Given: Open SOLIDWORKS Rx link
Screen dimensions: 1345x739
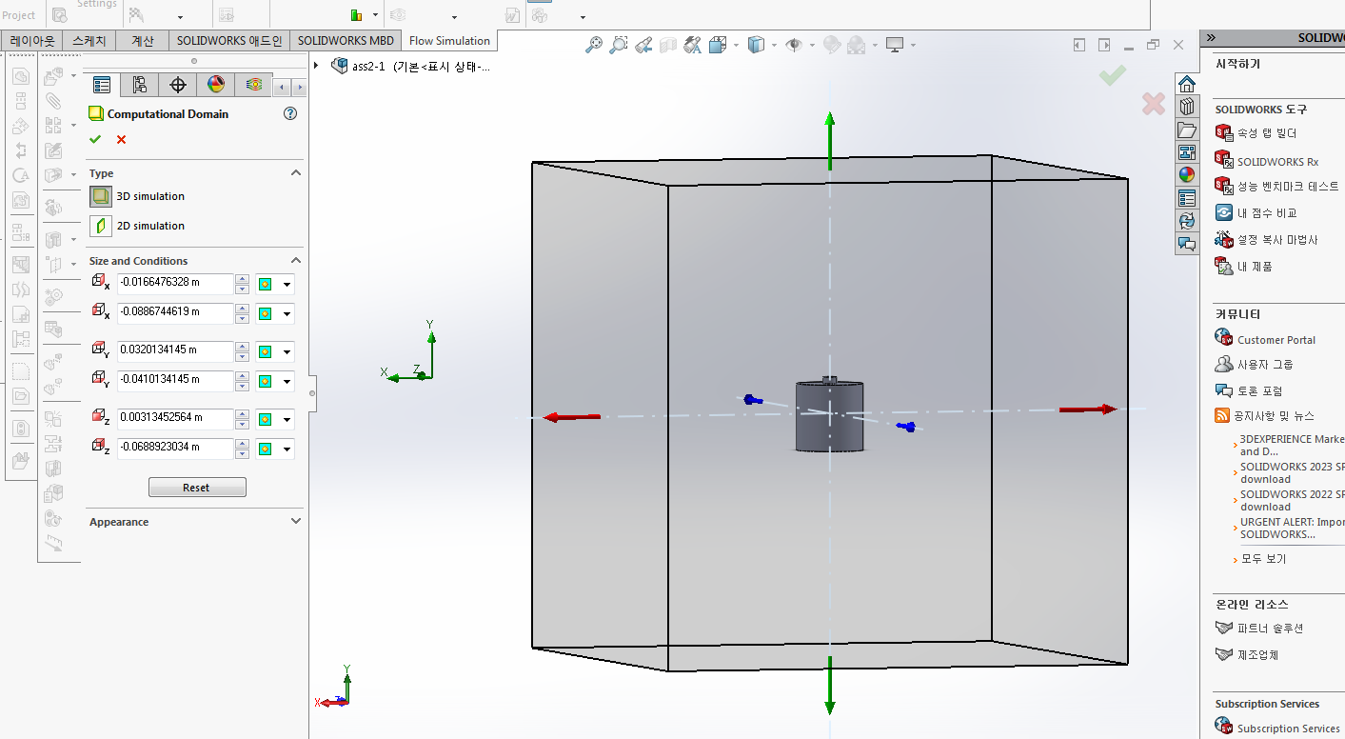Looking at the screenshot, I should [1277, 162].
